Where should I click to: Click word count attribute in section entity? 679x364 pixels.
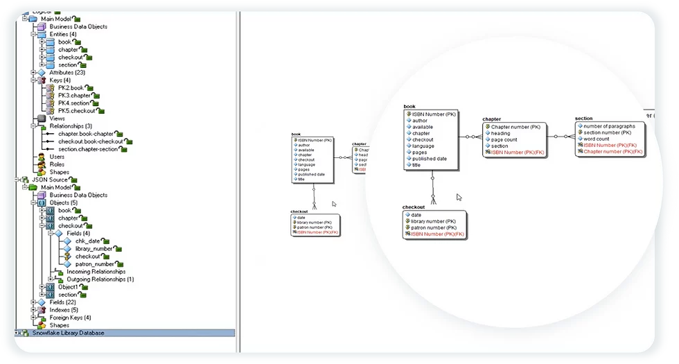tap(597, 139)
